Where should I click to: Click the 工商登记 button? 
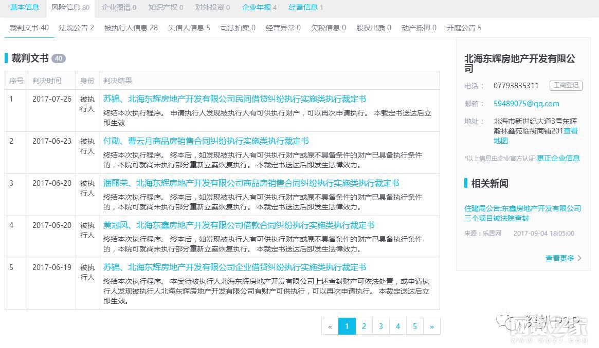pyautogui.click(x=567, y=85)
